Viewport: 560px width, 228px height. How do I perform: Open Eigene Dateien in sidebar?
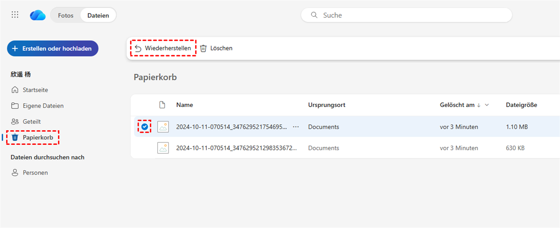pyautogui.click(x=43, y=106)
